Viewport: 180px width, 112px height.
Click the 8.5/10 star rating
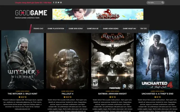tap(22, 97)
